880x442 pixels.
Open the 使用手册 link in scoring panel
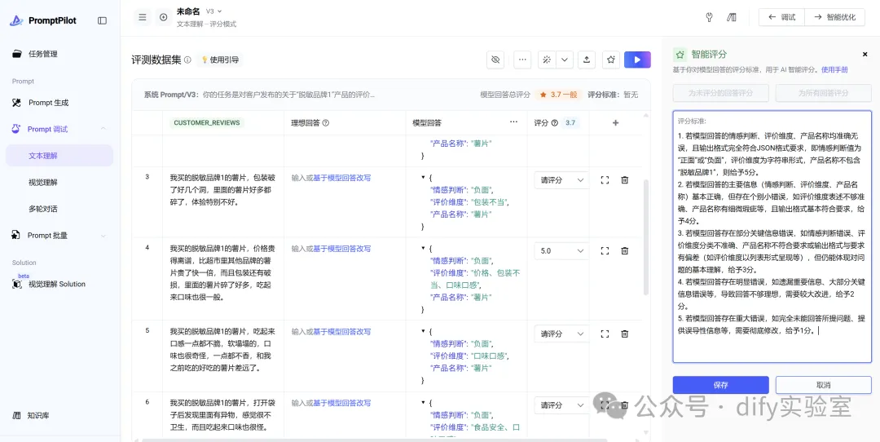(x=834, y=70)
